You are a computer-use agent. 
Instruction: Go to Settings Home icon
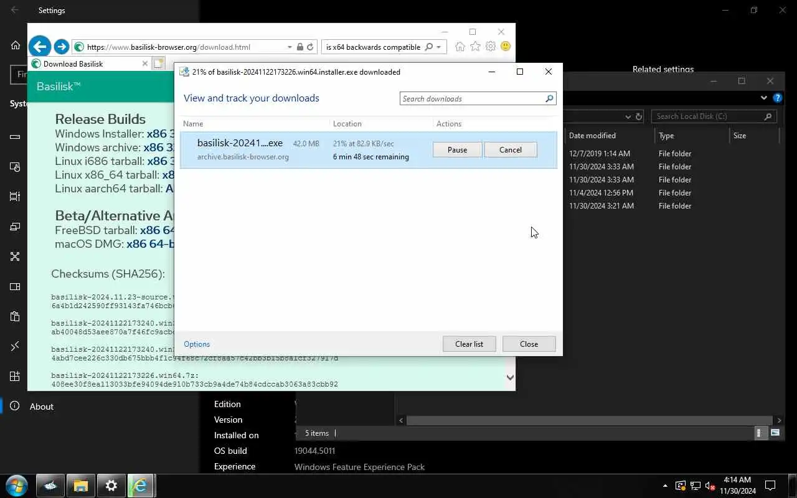coord(16,45)
